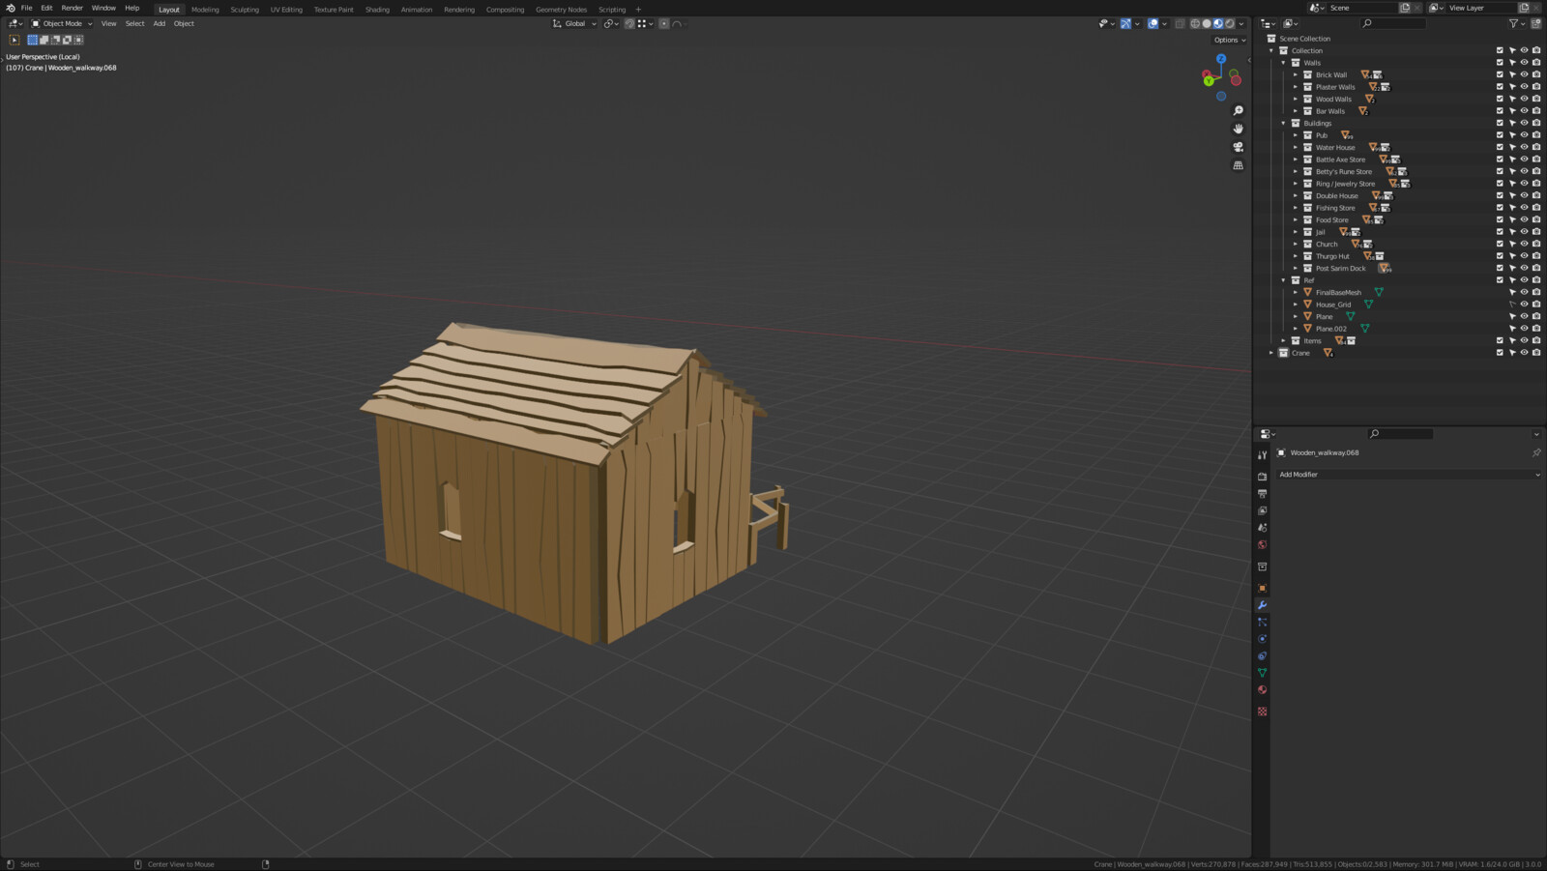Screen dimensions: 1547x871
Task: Toggle proportional editing icon
Action: point(664,23)
